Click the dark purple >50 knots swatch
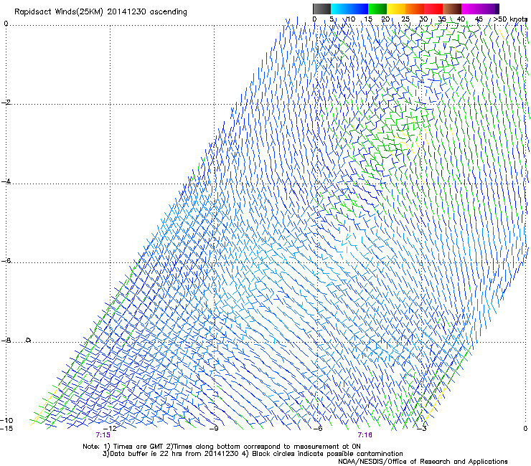Image resolution: width=531 pixels, height=466 pixels. [497, 9]
